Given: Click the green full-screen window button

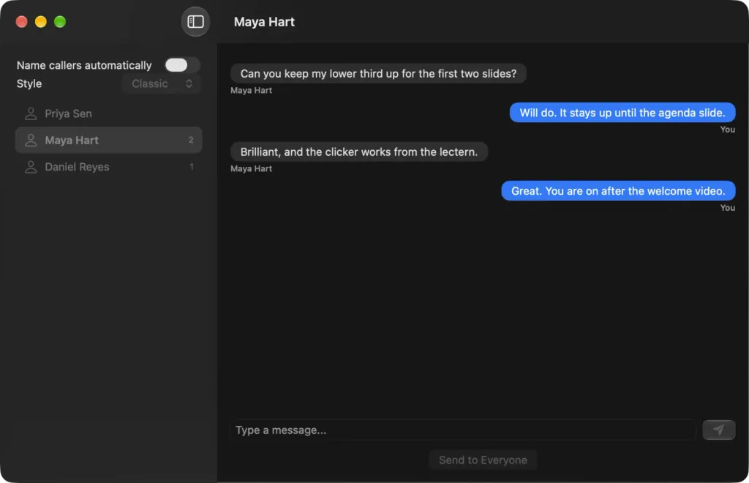Looking at the screenshot, I should 60,21.
